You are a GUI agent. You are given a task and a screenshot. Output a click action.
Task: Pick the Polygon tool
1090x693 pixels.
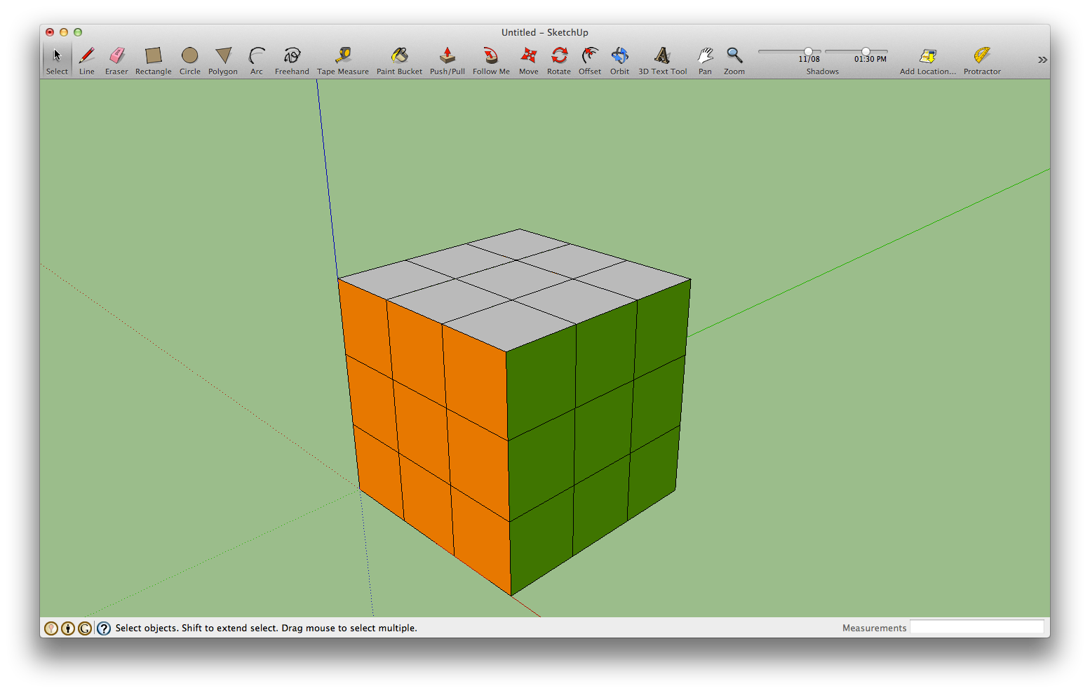222,56
